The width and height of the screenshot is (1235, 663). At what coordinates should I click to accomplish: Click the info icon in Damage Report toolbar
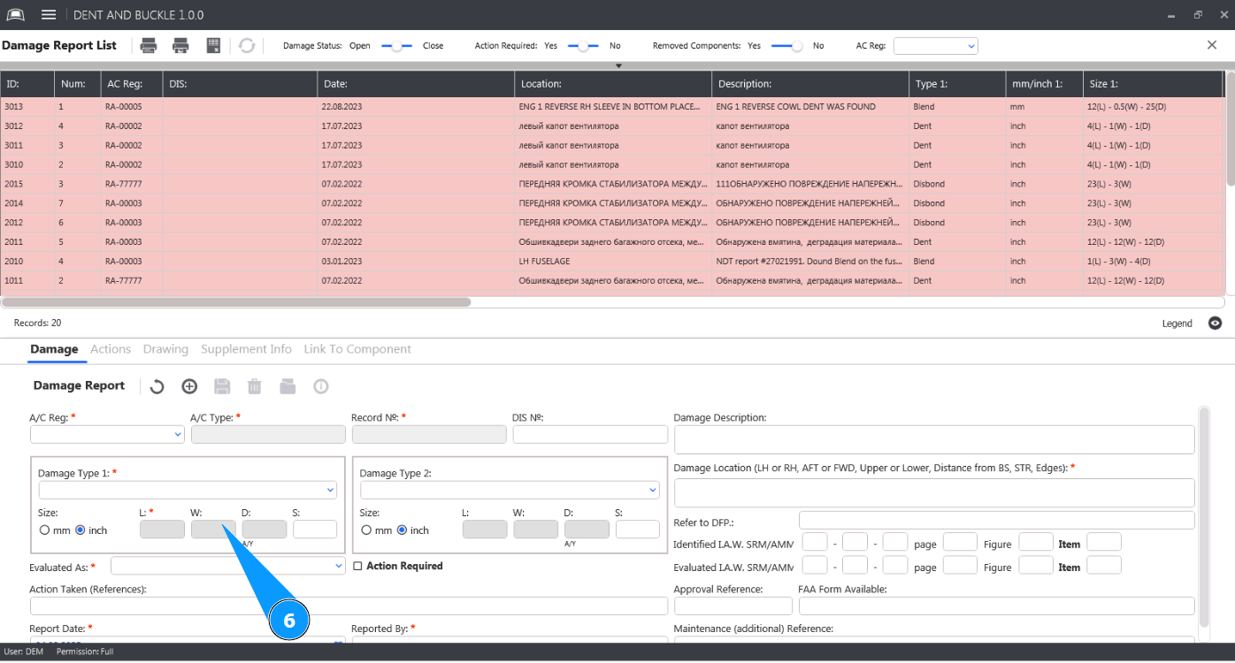click(320, 386)
